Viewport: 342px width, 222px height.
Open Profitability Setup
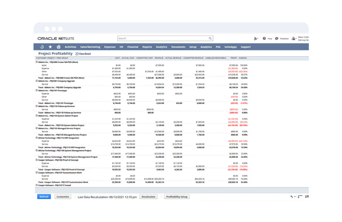click(x=177, y=196)
